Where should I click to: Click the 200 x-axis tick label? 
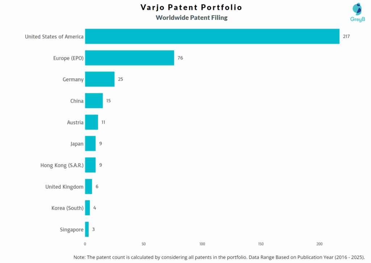[319, 244]
